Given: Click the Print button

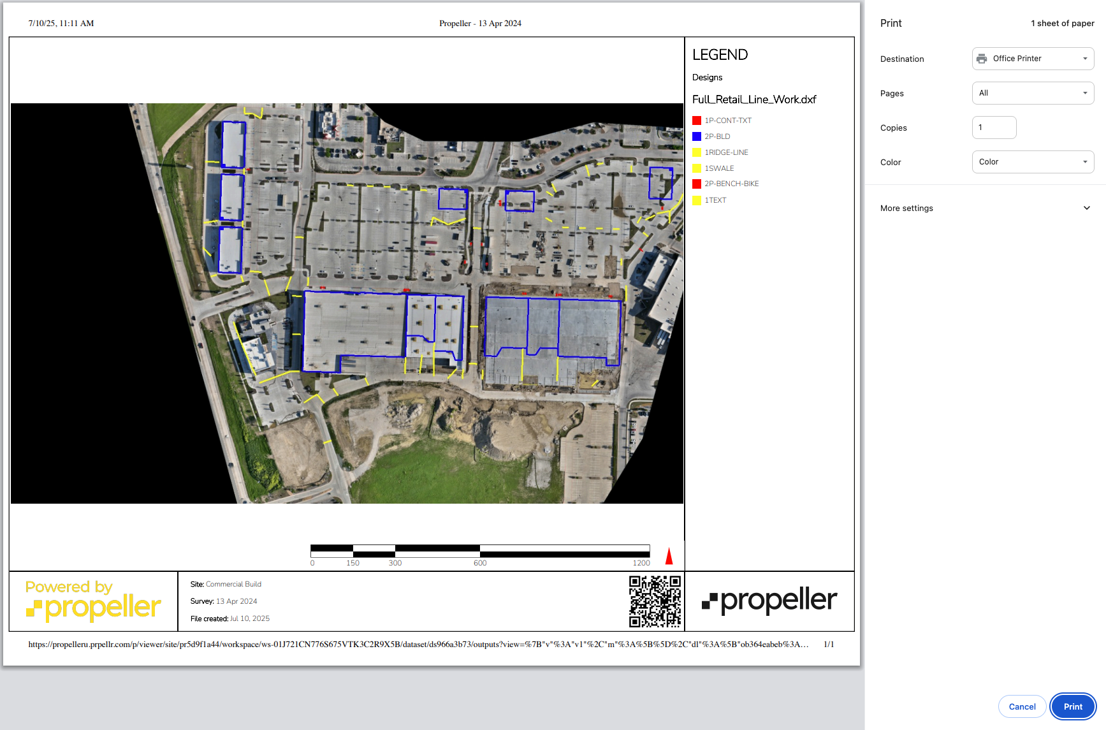Looking at the screenshot, I should (1073, 706).
